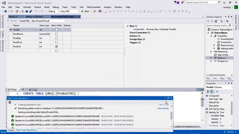The image size is (239, 134).
Task: Expand the References node
Action: [211, 52]
